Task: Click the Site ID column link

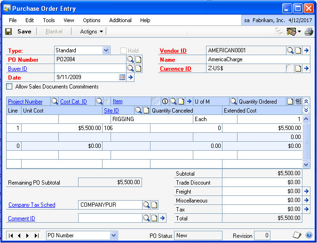Action: [111, 111]
